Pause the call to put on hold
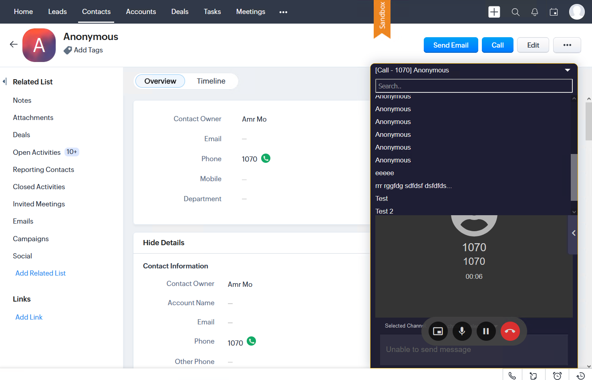The image size is (592, 380). (x=486, y=331)
